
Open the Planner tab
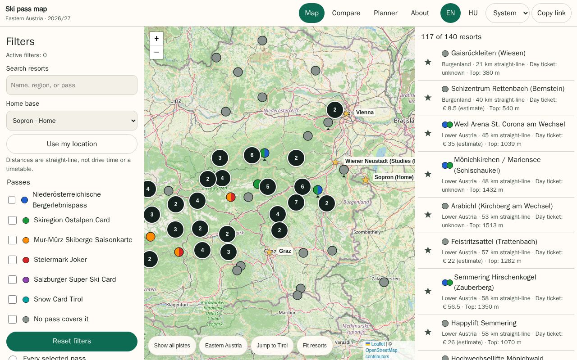pos(385,13)
